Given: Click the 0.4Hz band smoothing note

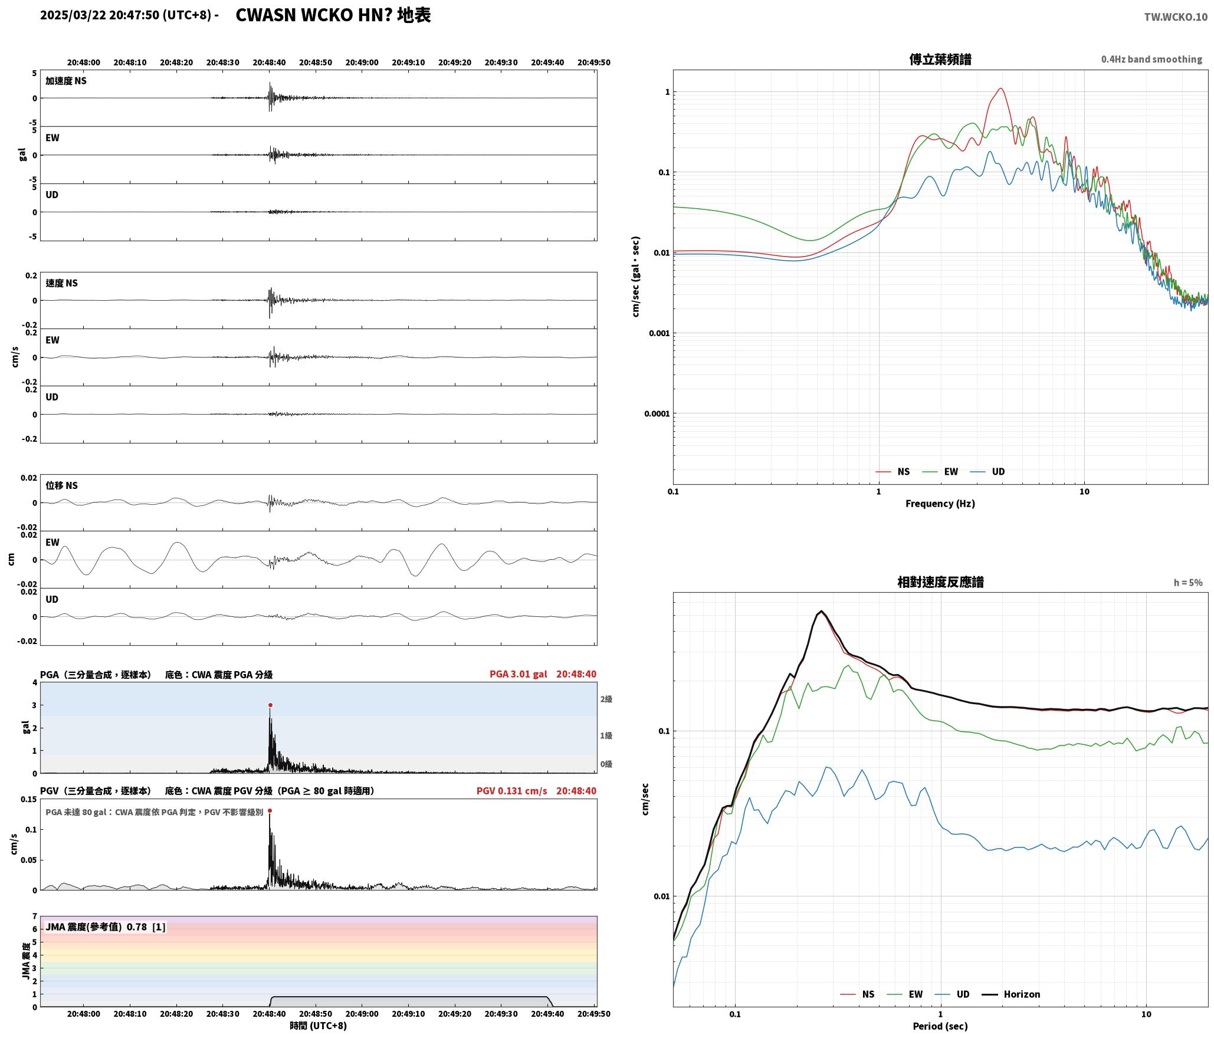Looking at the screenshot, I should (1151, 60).
